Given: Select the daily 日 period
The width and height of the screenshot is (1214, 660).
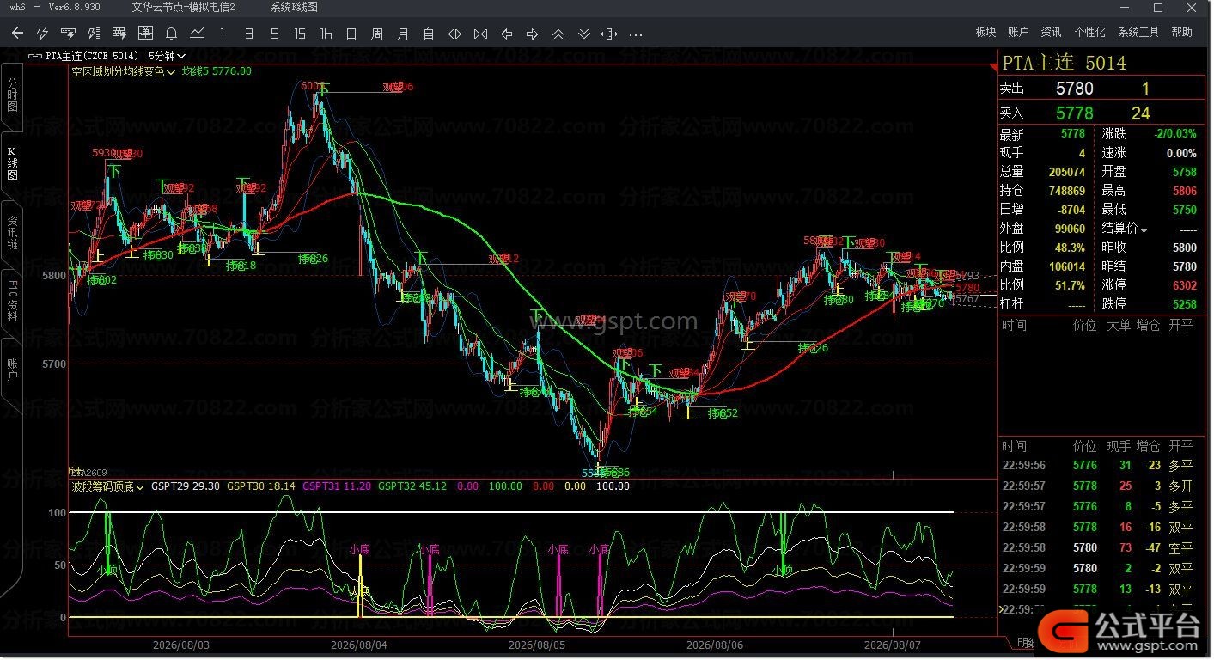Looking at the screenshot, I should (351, 34).
